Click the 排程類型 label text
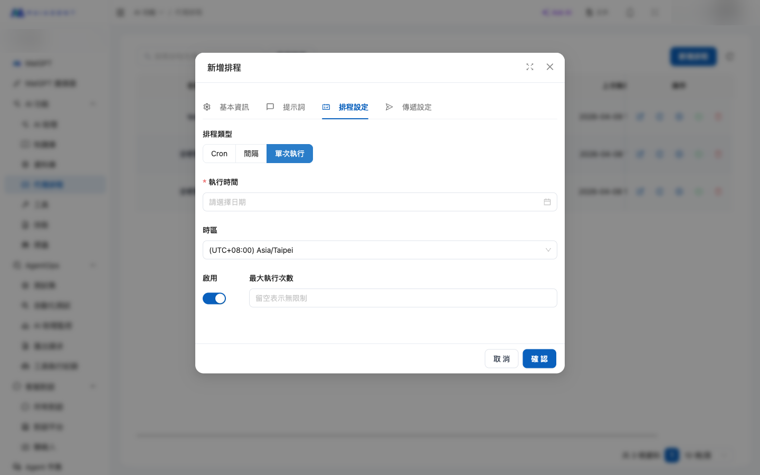This screenshot has width=760, height=475. [217, 134]
